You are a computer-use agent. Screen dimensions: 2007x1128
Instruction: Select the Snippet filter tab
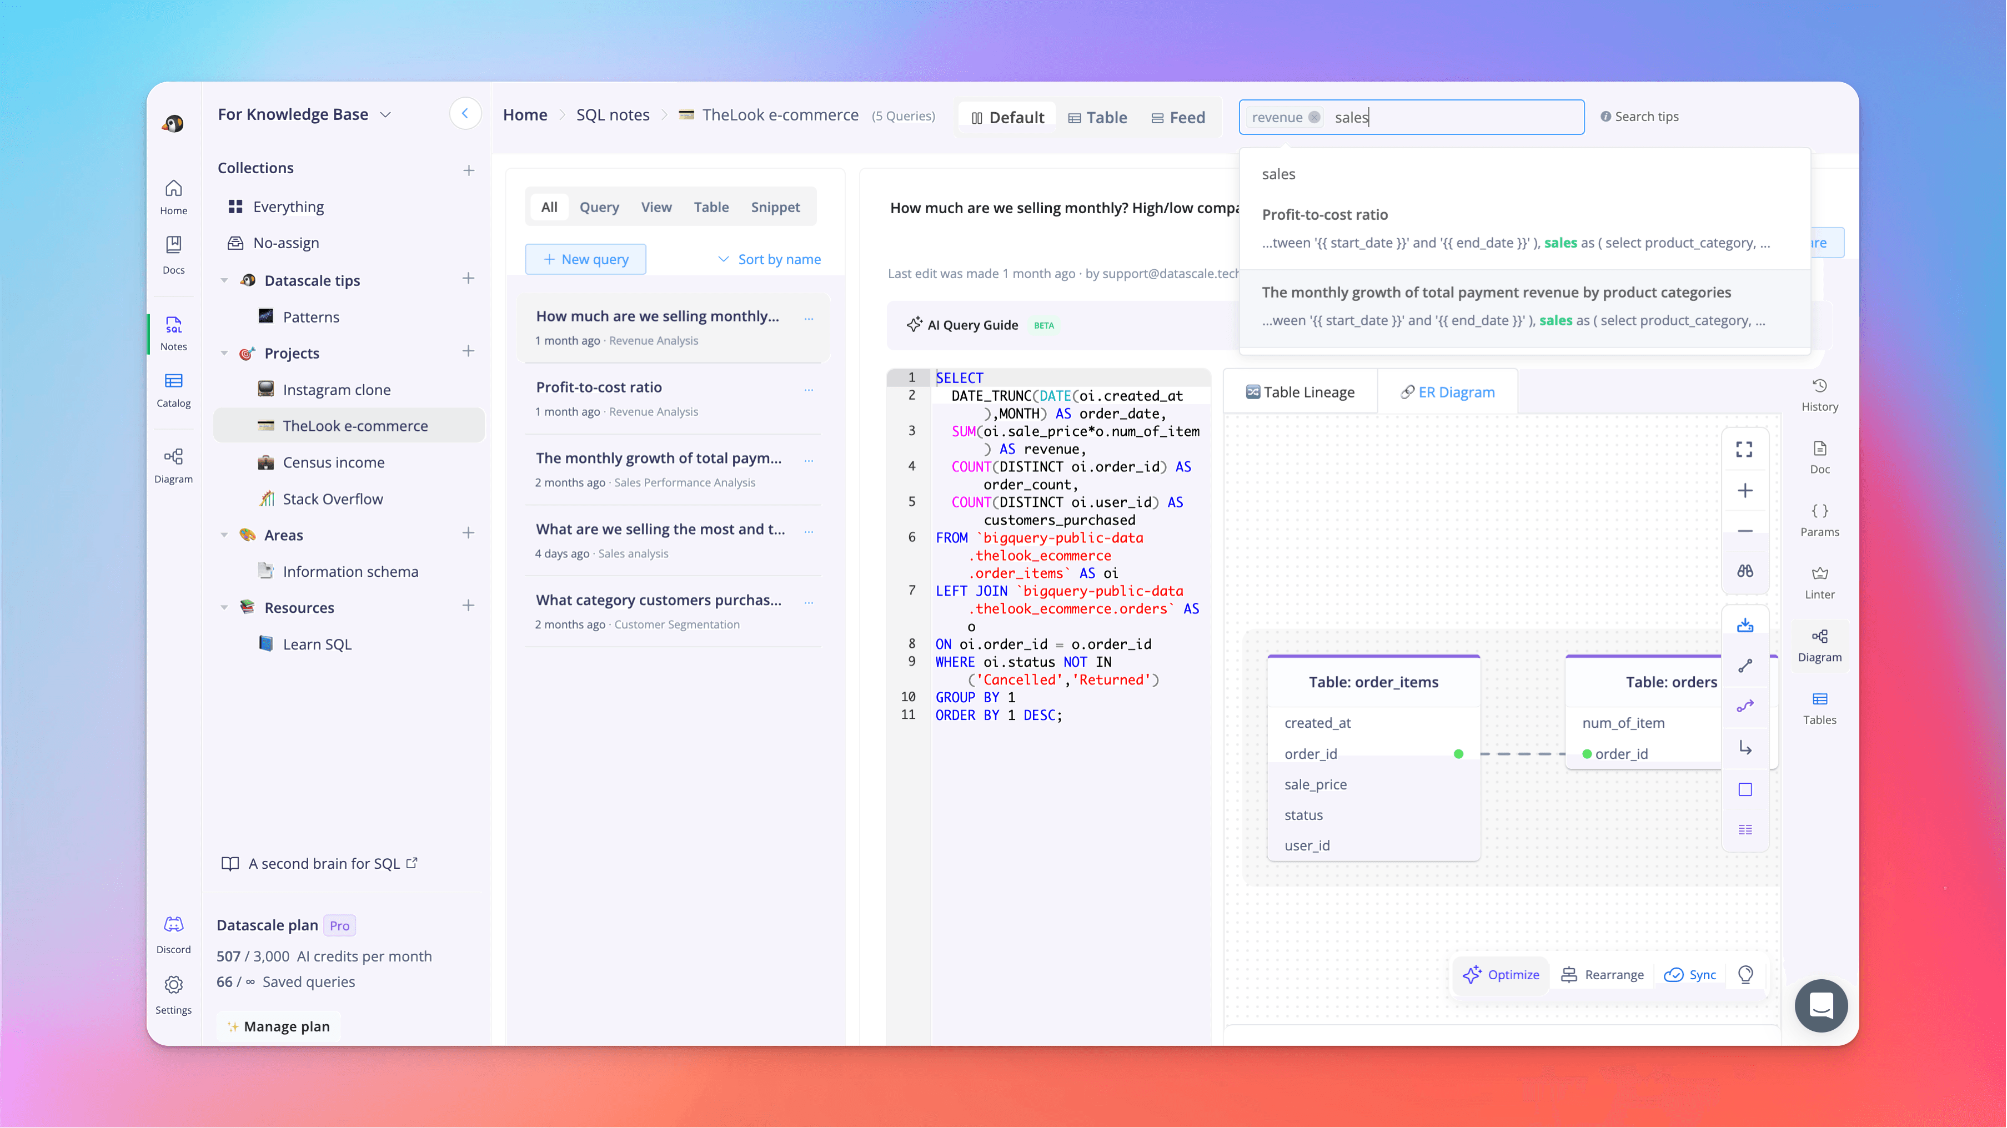tap(775, 207)
